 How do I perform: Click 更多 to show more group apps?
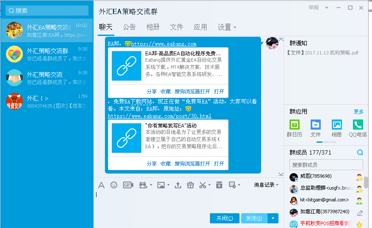pos(358,112)
